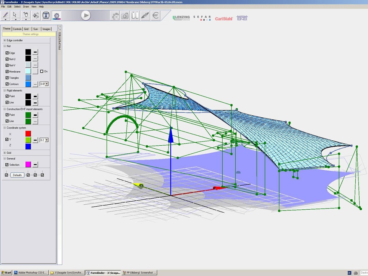Click the Vitruvian man icon
Image resolution: width=368 pixels, height=276 pixels.
46,15
